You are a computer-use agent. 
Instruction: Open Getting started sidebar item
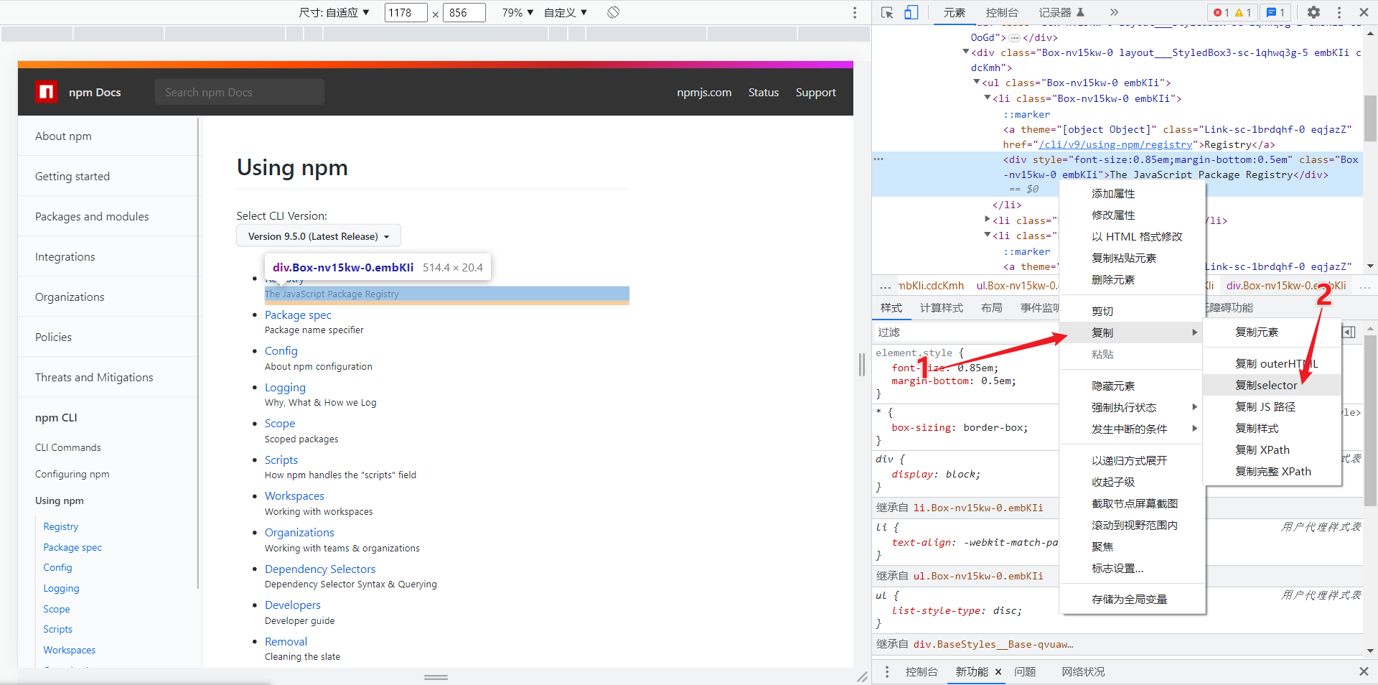pos(72,176)
